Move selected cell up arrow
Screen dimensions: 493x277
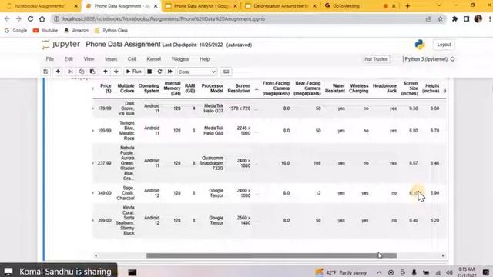(x=106, y=72)
